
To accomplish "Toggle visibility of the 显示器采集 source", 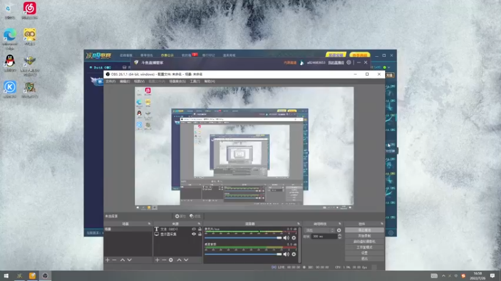I will tap(194, 234).
